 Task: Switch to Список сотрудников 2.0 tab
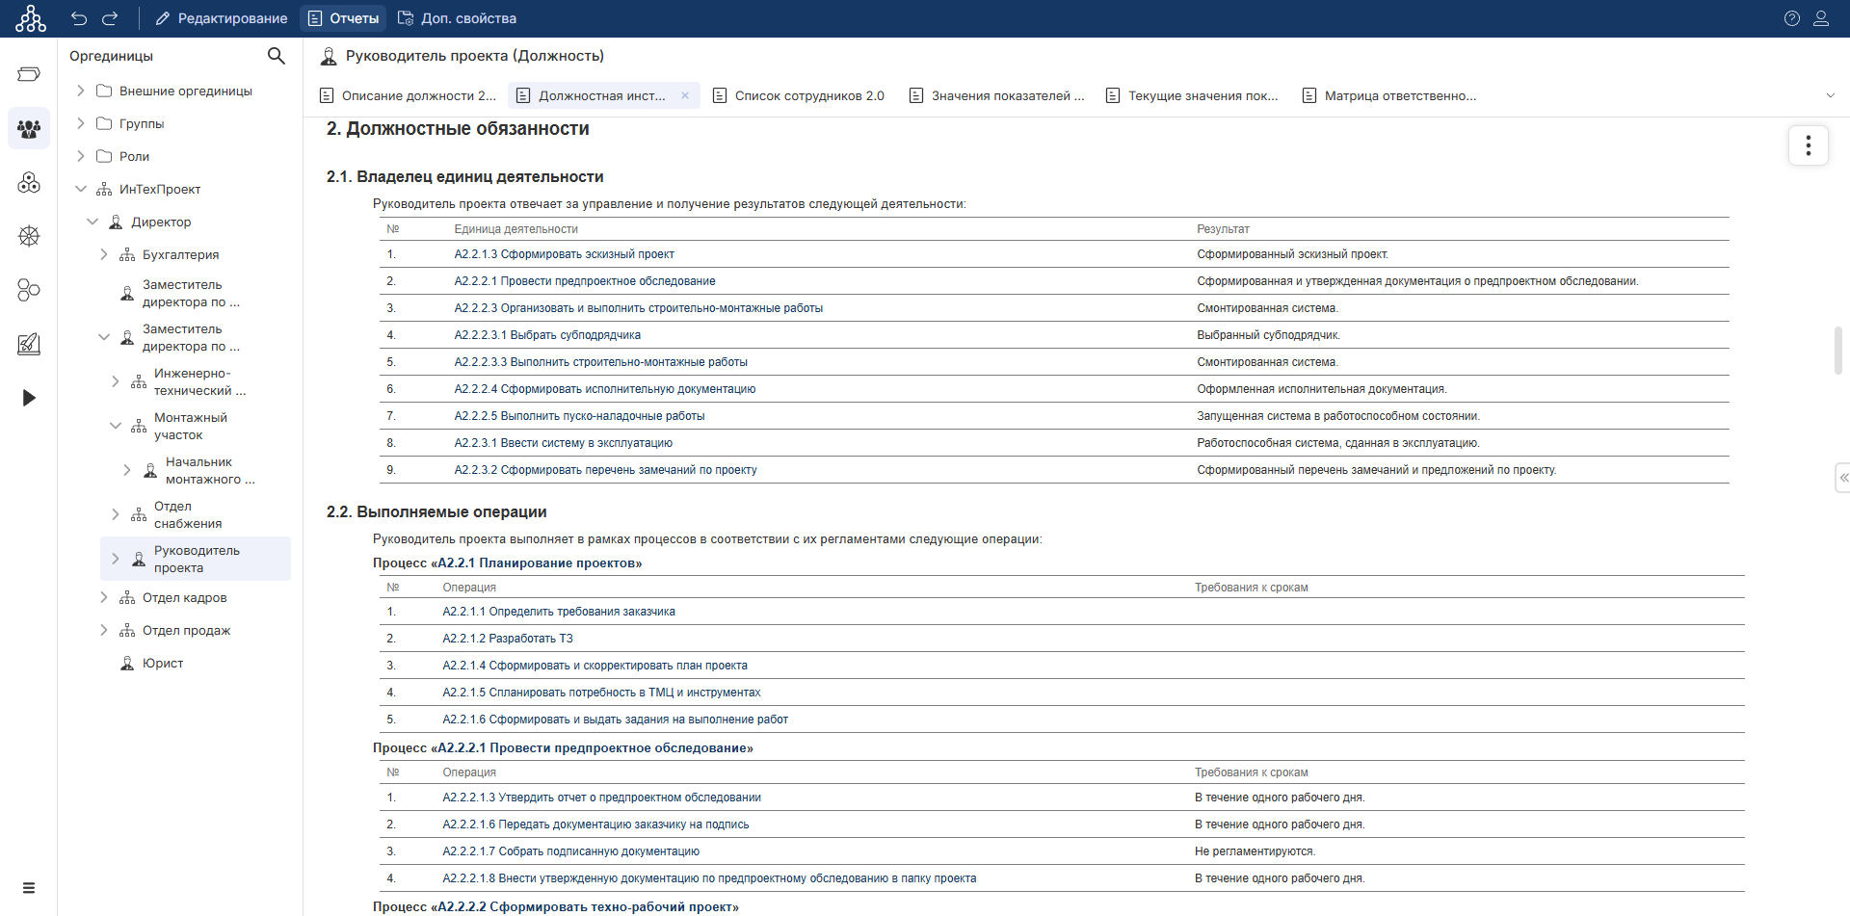[x=799, y=95]
